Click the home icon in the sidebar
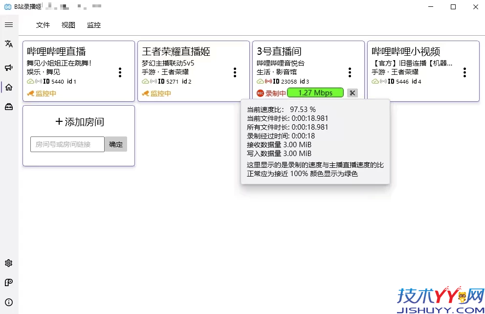The width and height of the screenshot is (485, 314). click(x=8, y=87)
